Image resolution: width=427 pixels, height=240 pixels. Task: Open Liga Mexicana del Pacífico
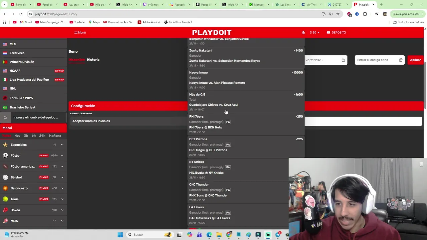click(x=33, y=80)
